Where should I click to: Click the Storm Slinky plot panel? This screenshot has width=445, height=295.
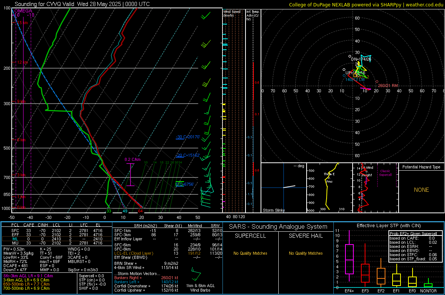284,188
